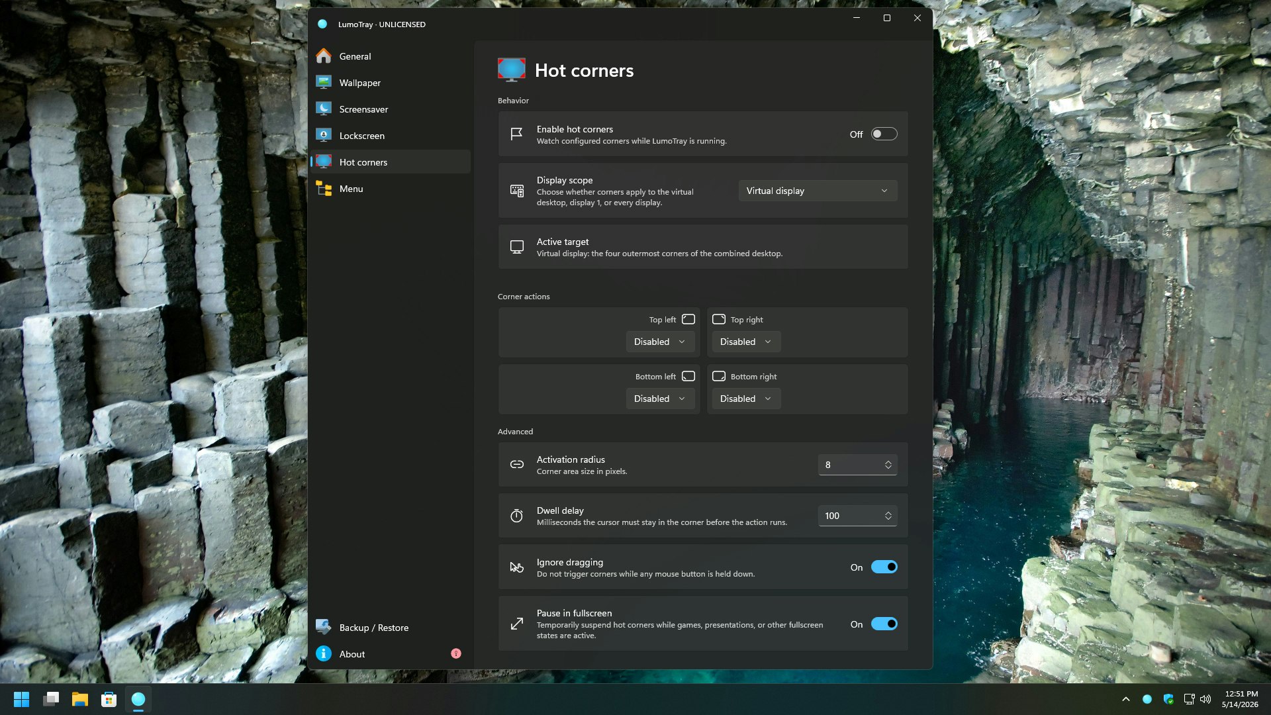
Task: Click the Lockscreen icon in sidebar
Action: tap(324, 136)
